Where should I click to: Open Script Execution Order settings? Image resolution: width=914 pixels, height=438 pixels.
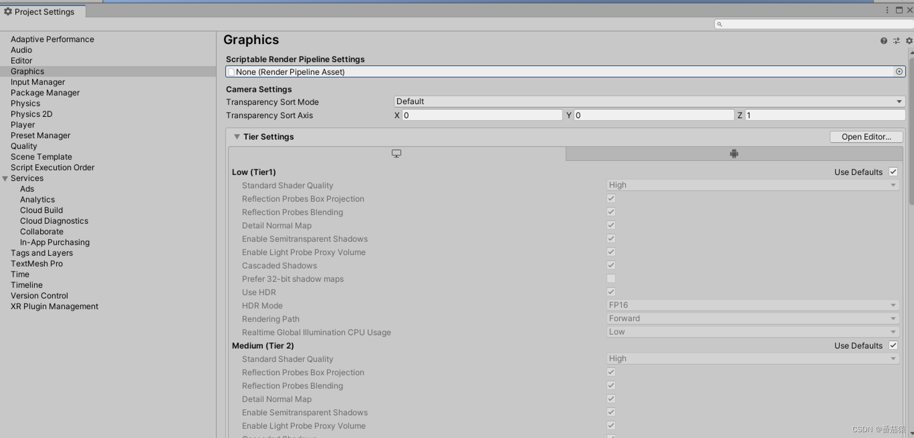[x=52, y=167]
